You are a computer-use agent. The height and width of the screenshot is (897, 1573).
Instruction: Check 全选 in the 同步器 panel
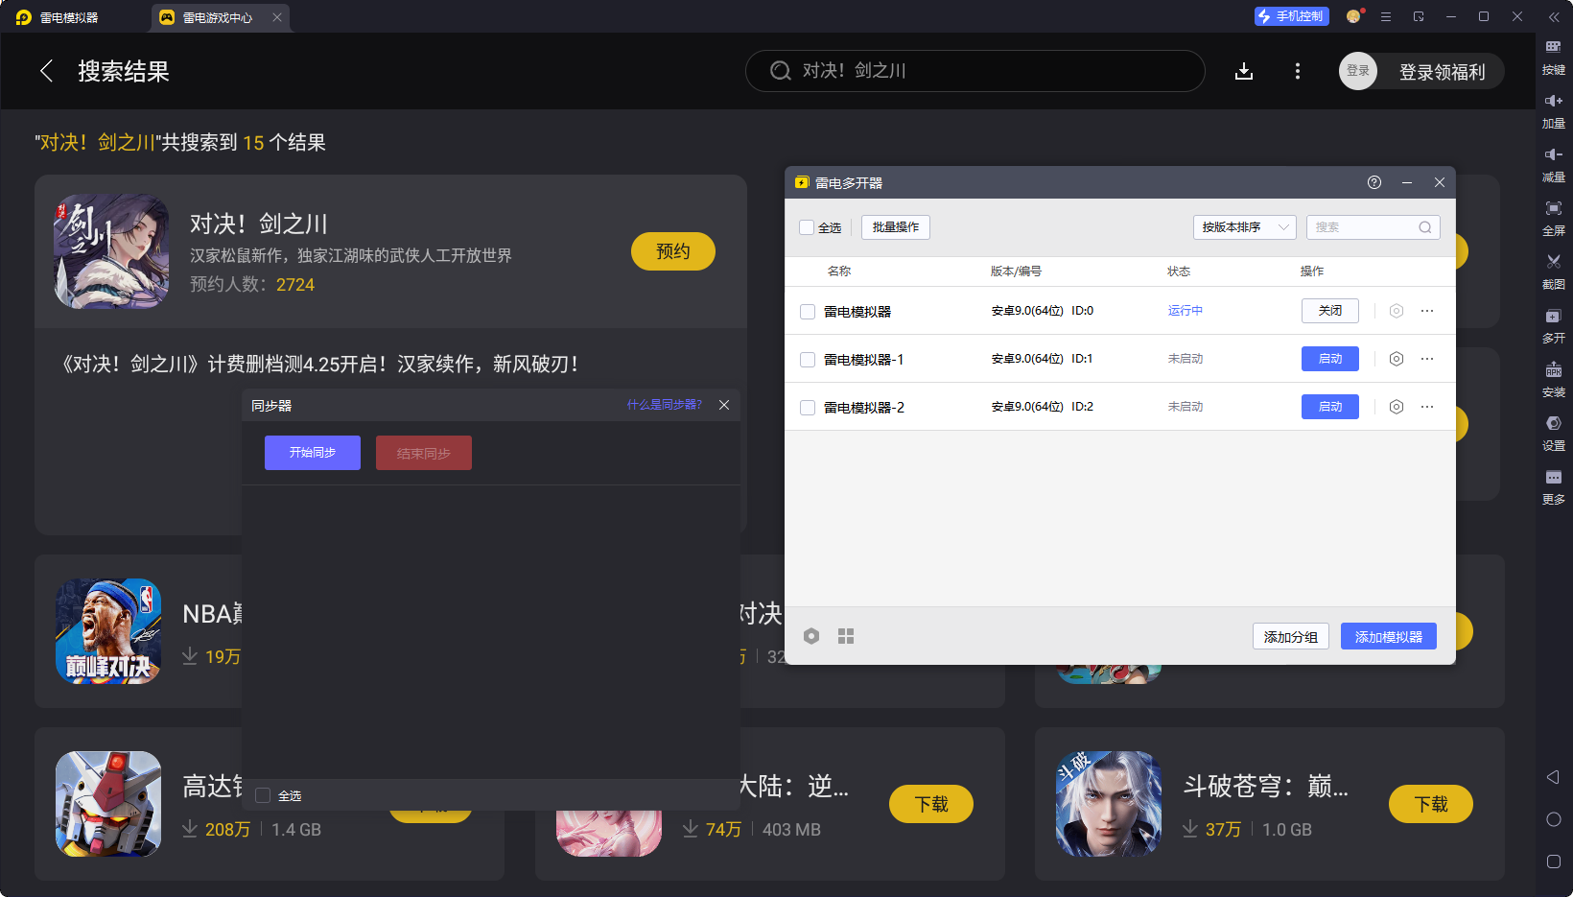click(x=263, y=795)
